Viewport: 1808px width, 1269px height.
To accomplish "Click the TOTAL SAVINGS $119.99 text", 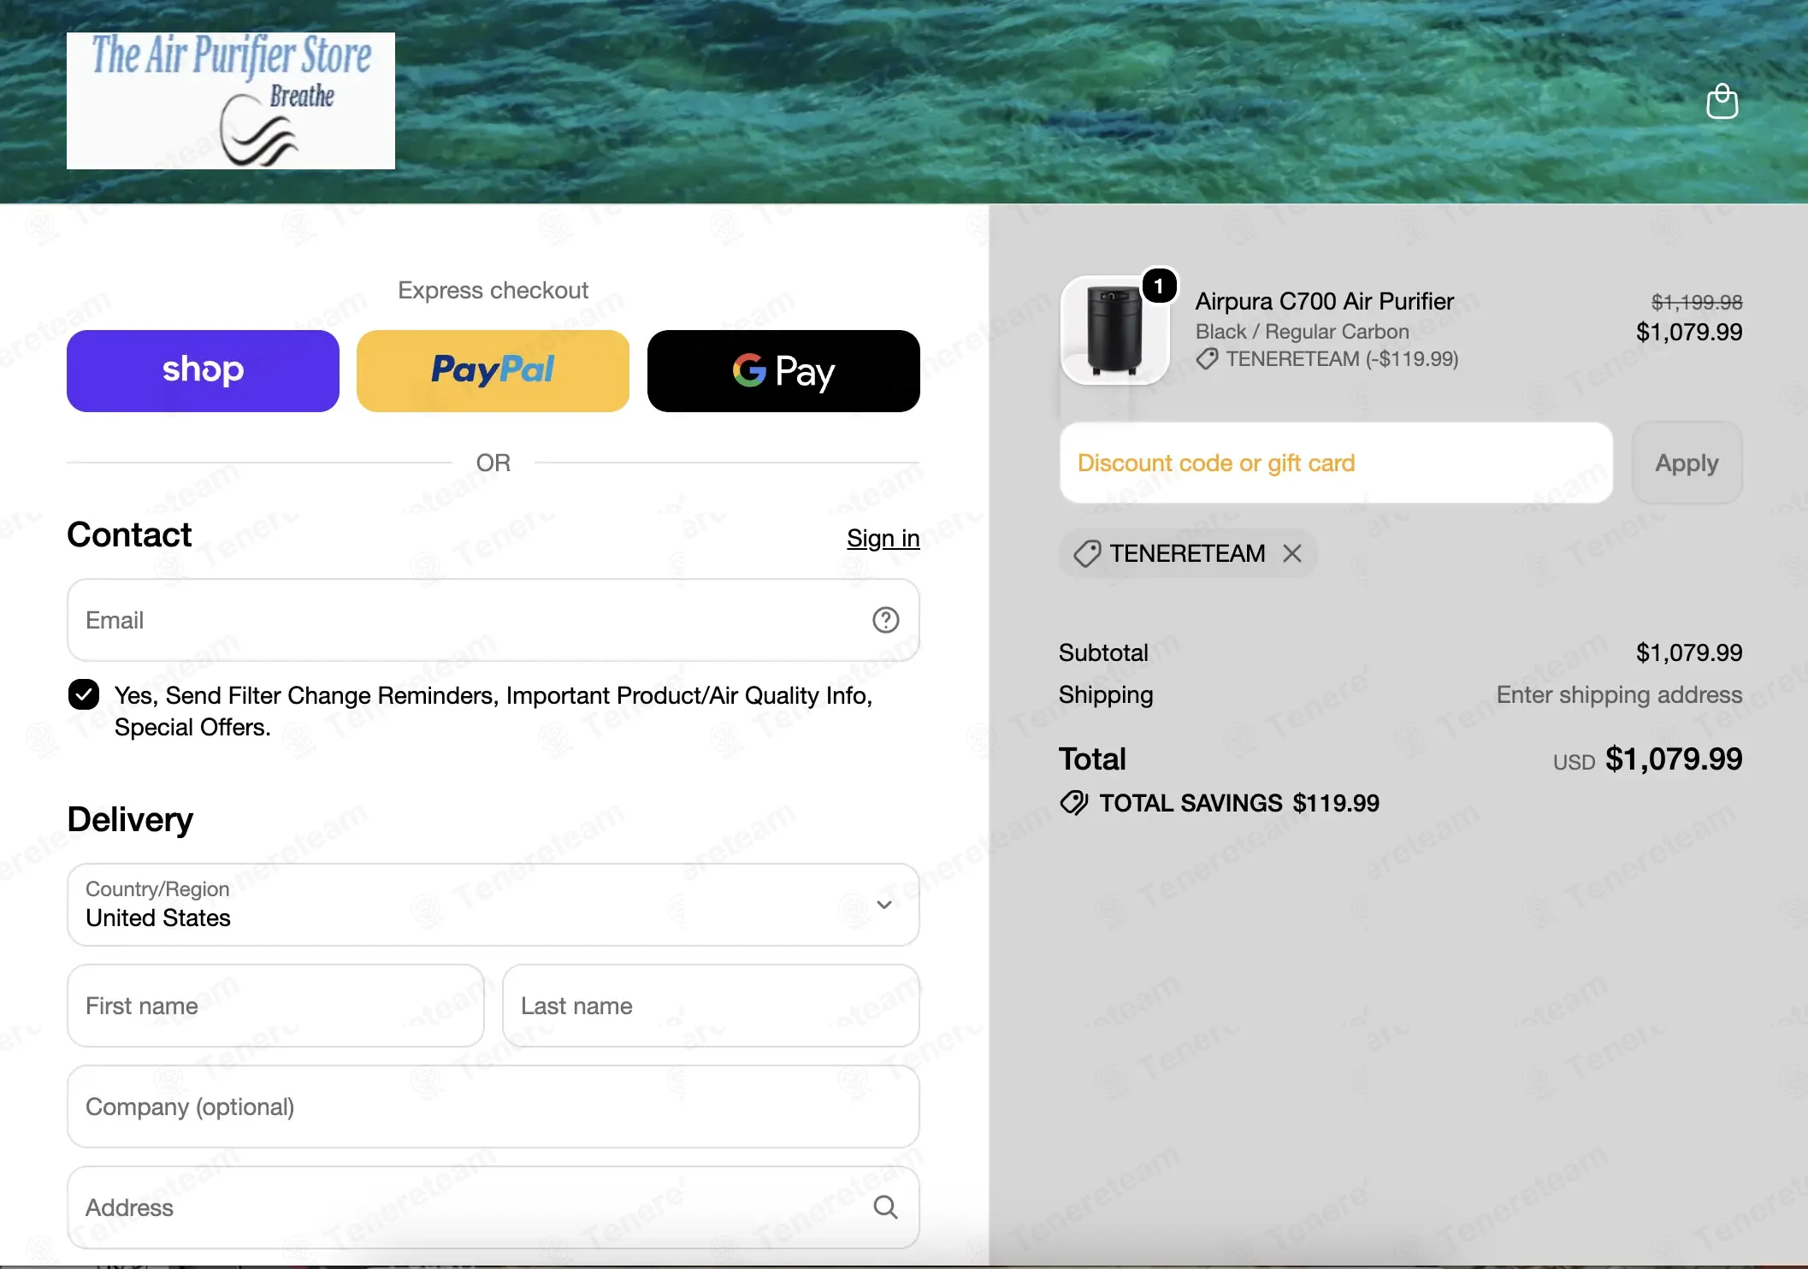I will pos(1239,803).
